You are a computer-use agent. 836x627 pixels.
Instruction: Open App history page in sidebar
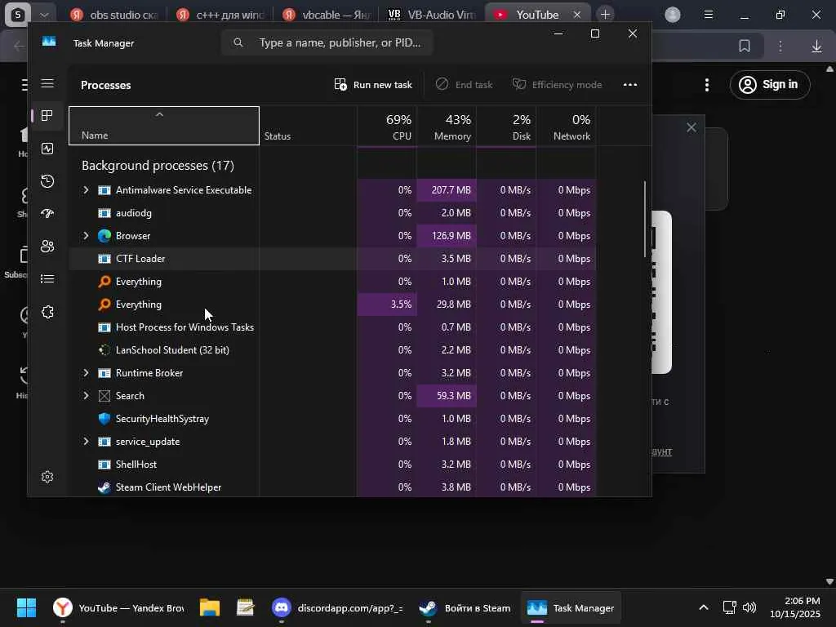pyautogui.click(x=47, y=181)
